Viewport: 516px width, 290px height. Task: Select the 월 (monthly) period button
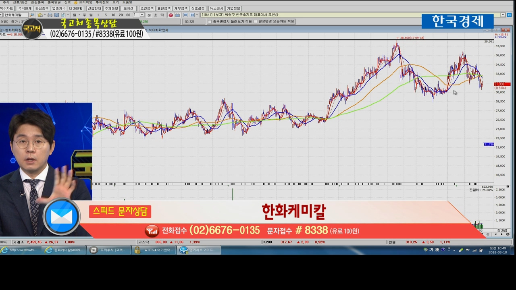pyautogui.click(x=91, y=15)
